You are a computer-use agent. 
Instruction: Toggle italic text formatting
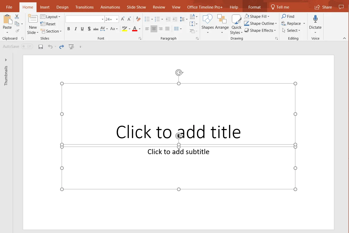click(75, 29)
